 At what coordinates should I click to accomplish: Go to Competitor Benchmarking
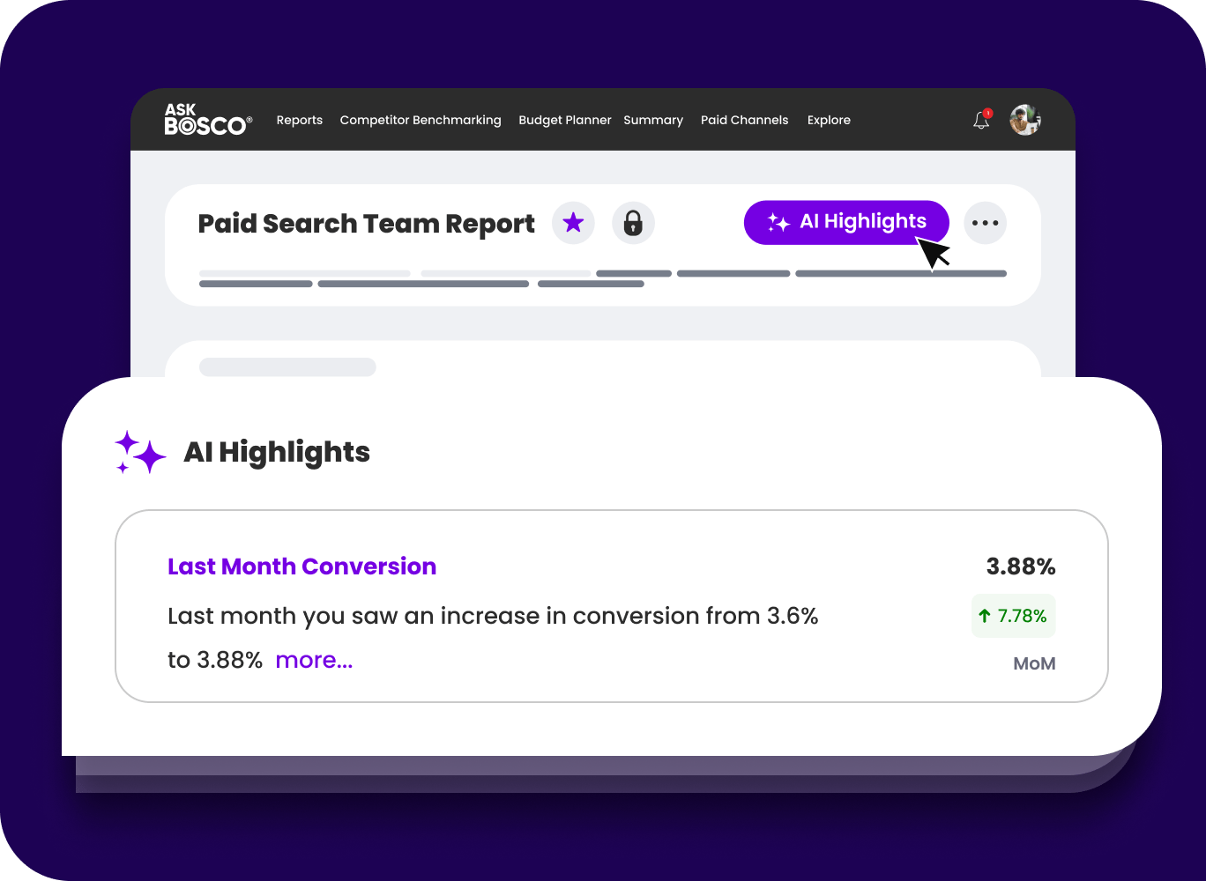(x=421, y=121)
